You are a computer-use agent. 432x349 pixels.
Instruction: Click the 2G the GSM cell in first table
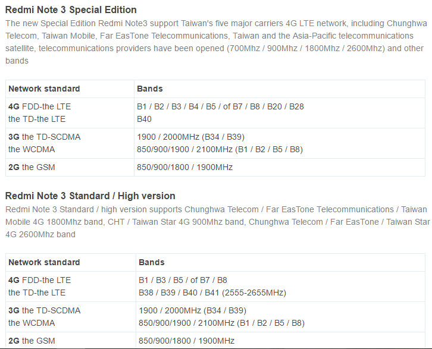coord(32,167)
